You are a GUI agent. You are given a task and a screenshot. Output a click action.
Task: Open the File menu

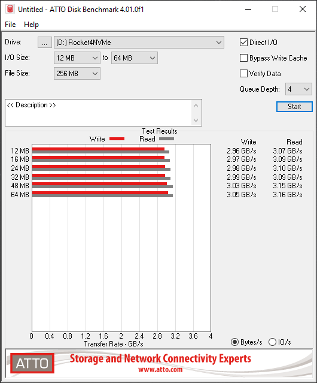point(10,25)
